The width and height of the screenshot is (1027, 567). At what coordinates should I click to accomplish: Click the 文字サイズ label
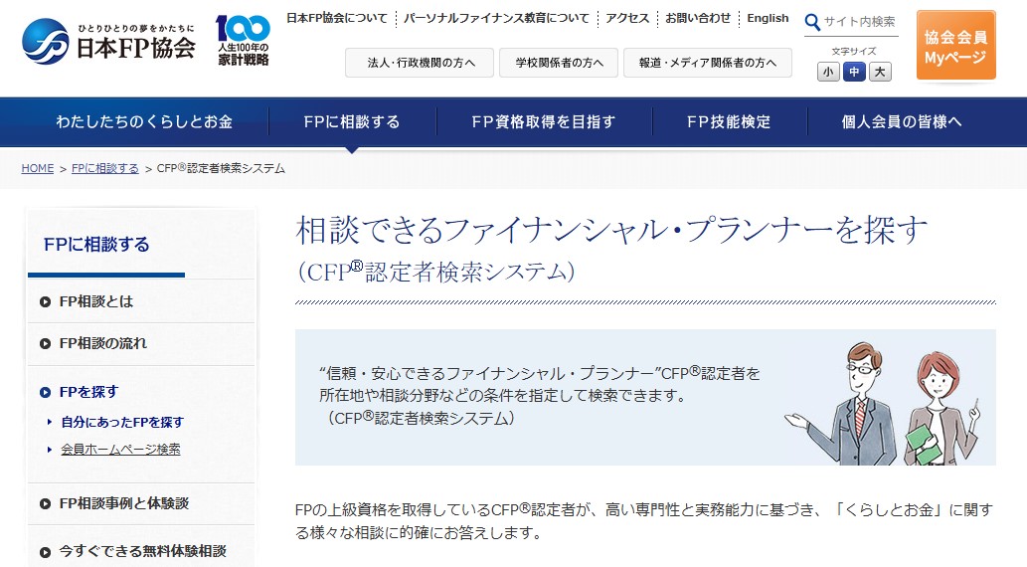click(x=854, y=51)
